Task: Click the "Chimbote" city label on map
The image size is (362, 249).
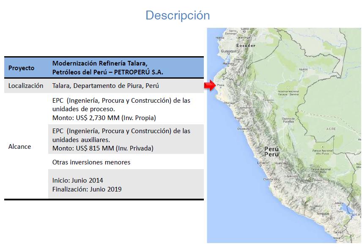Action: (x=243, y=129)
